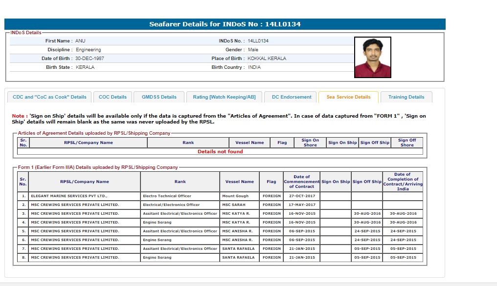The image size is (497, 286).
Task: Select the Date of Birth value 30-DEC-1987
Action: (90, 59)
